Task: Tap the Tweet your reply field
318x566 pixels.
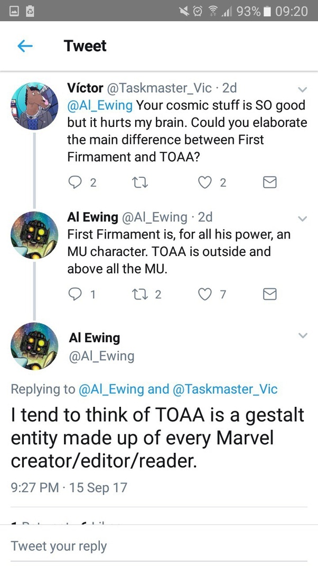Action: tap(158, 546)
